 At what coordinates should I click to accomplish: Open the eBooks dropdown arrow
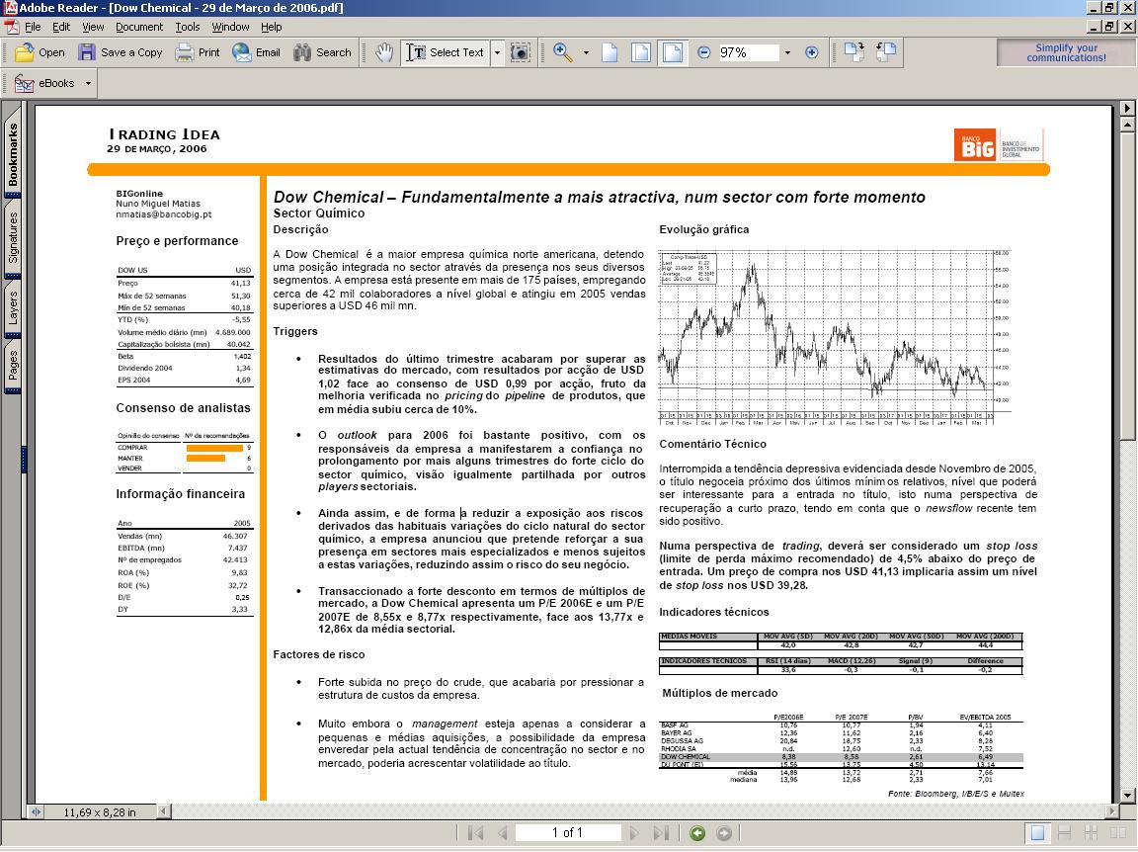(x=88, y=84)
